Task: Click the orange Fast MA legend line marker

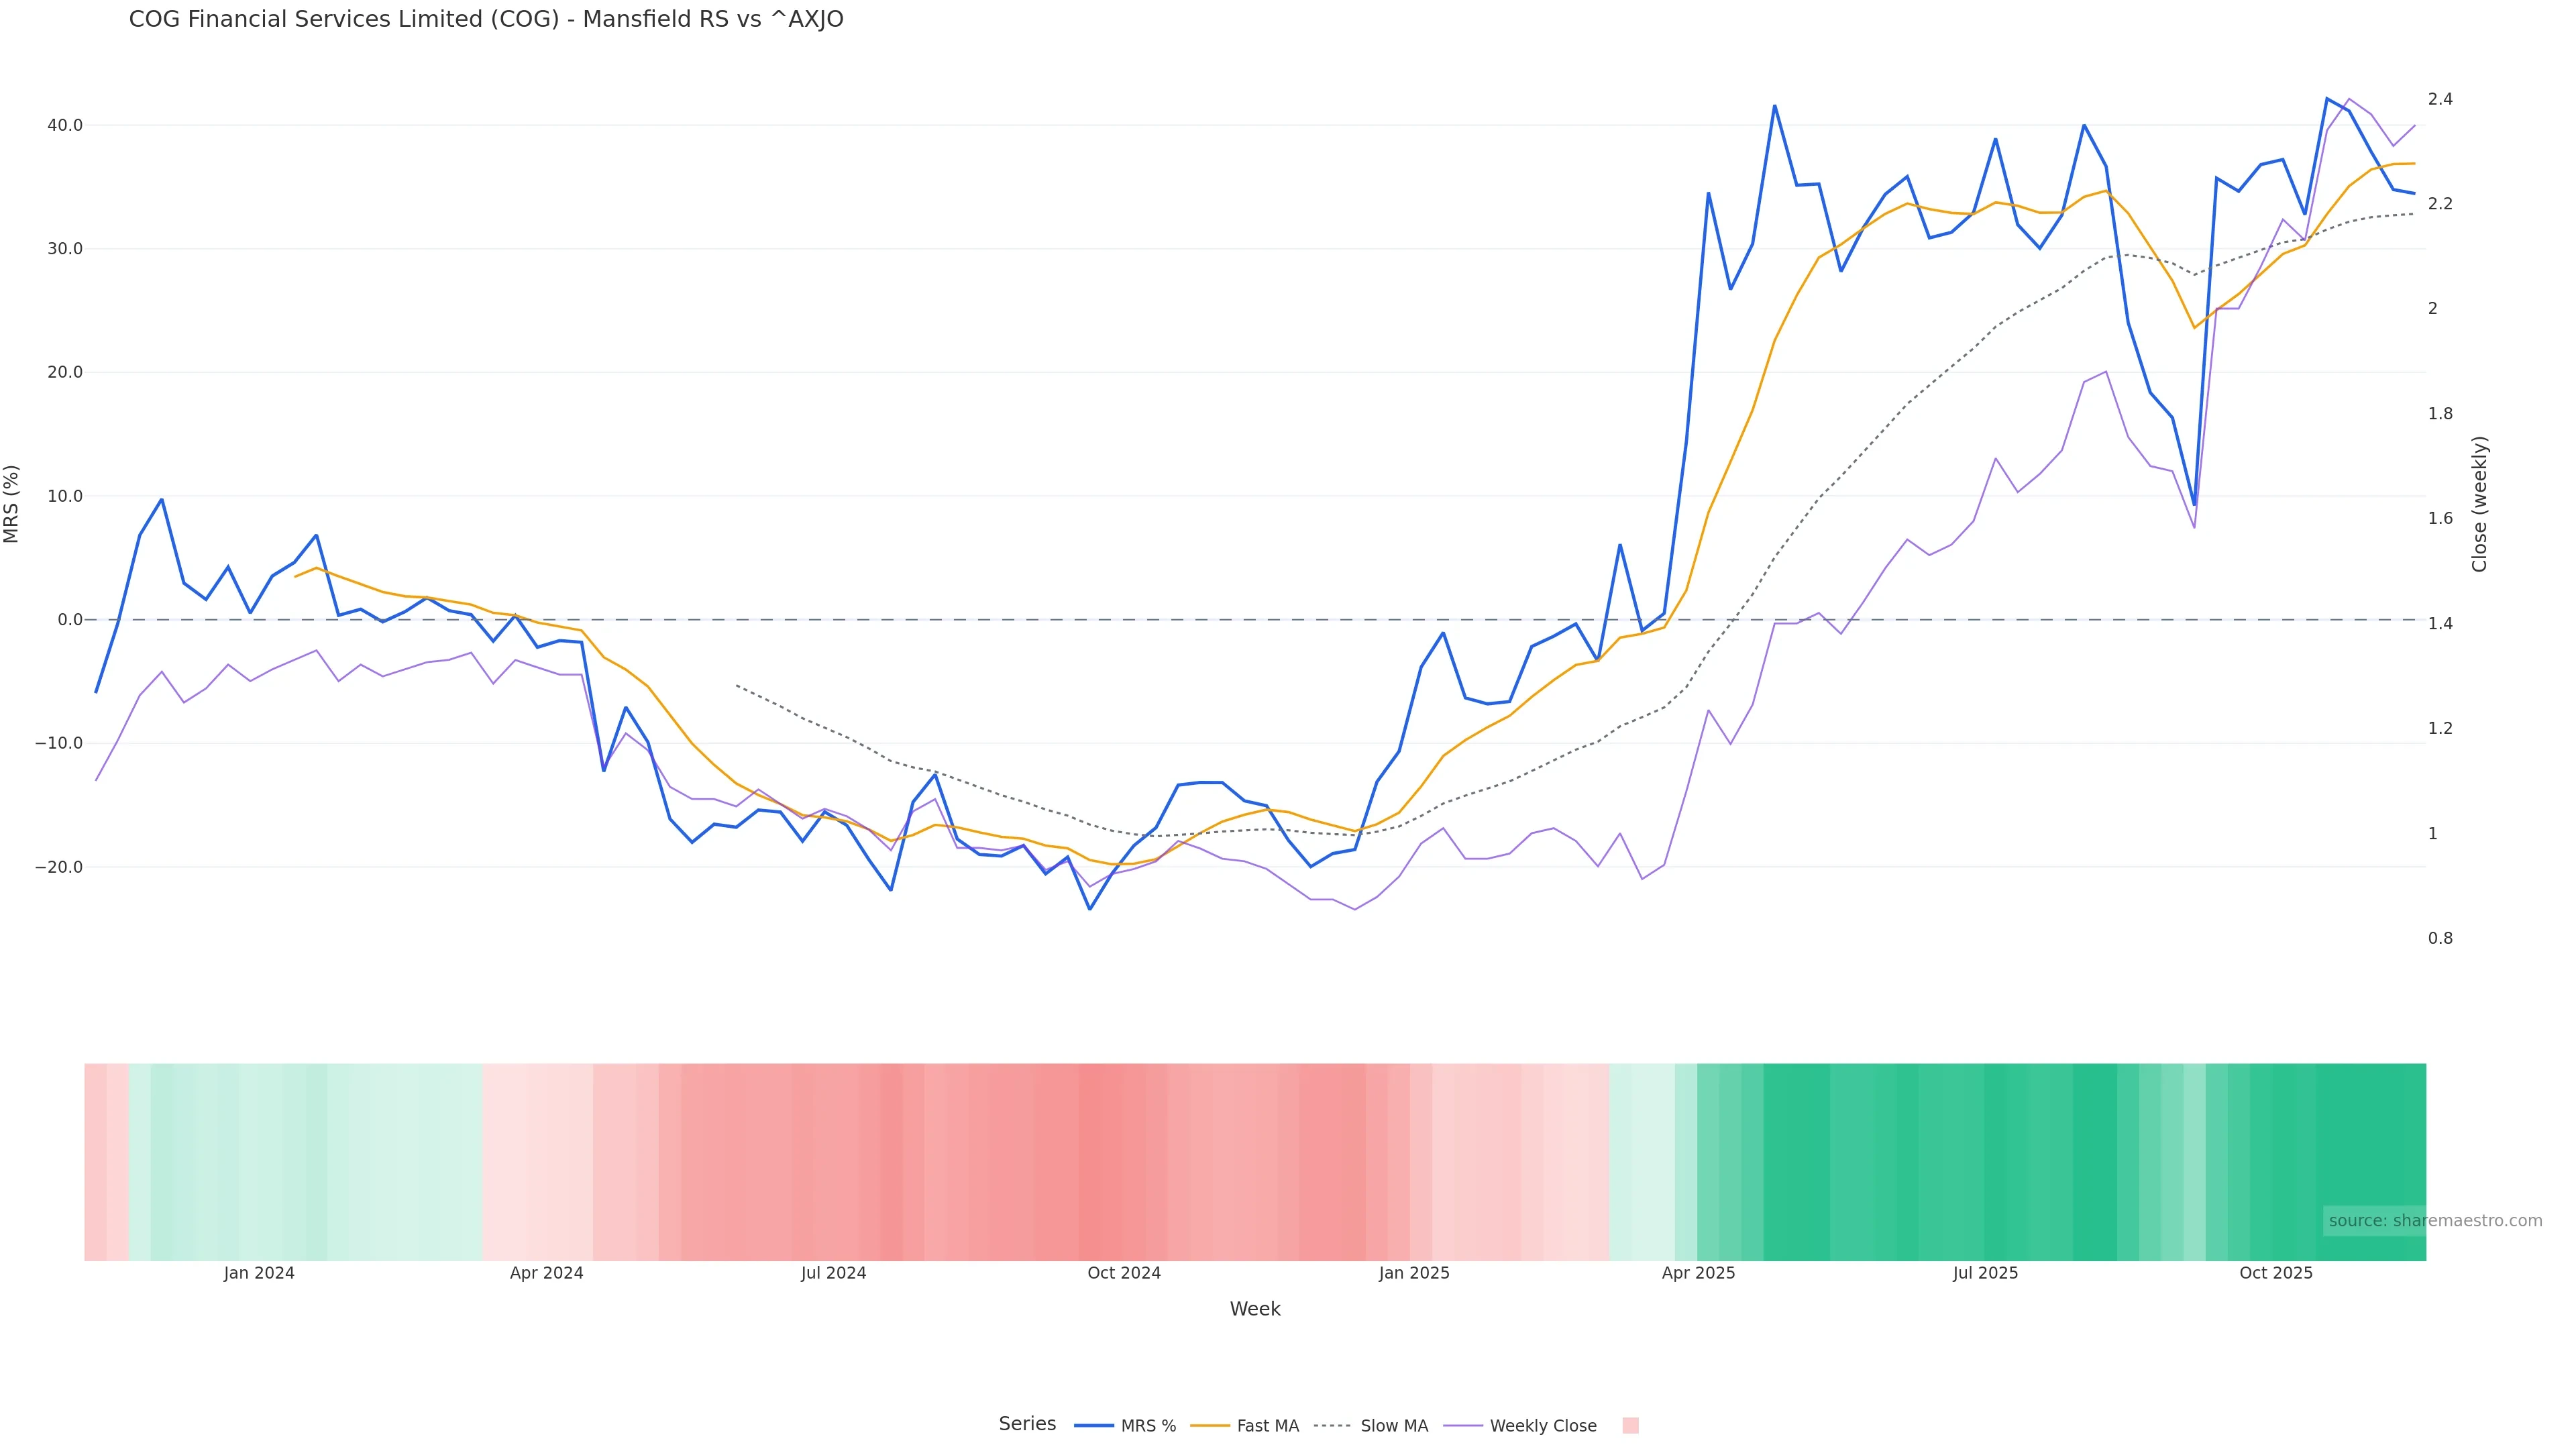Action: click(x=1210, y=1426)
